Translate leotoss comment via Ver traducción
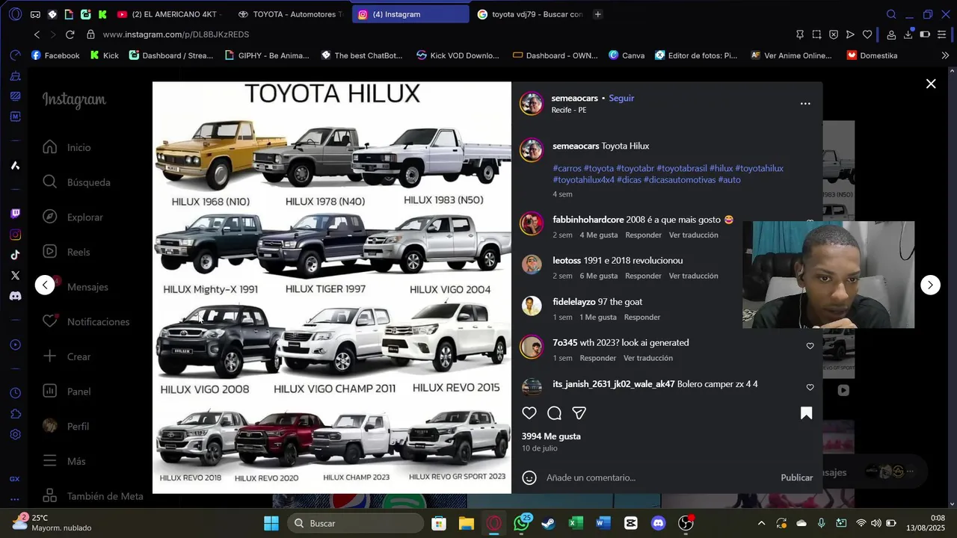The image size is (957, 538). (693, 276)
